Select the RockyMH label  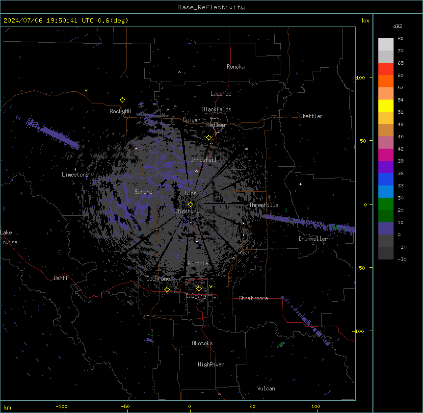[x=120, y=111]
